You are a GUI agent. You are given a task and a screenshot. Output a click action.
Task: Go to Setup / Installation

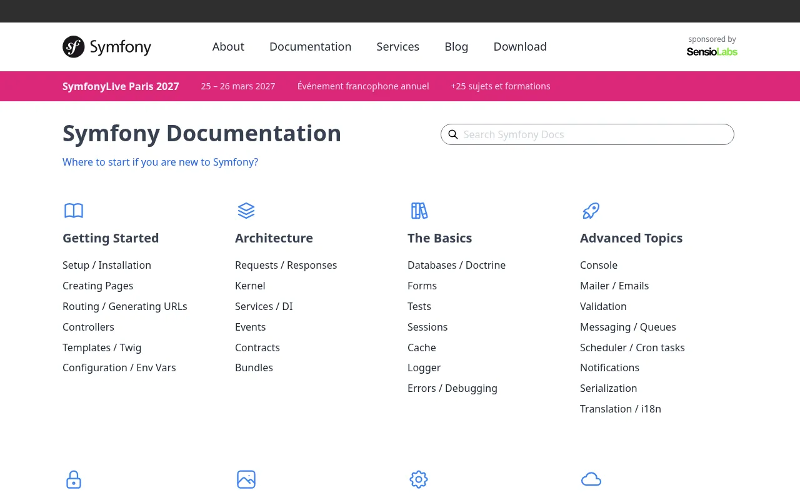(x=107, y=265)
